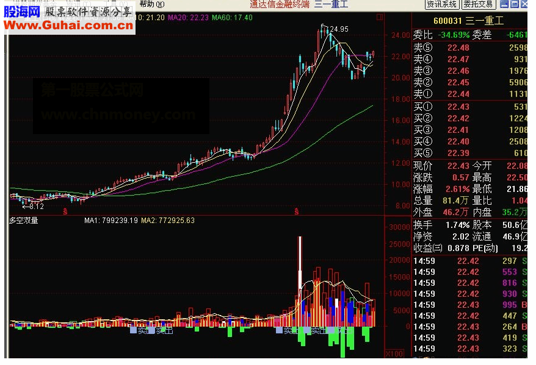Viewport: 536px width, 365px height.
Task: Open the 帮助(H) help menu
Action: [x=152, y=4]
